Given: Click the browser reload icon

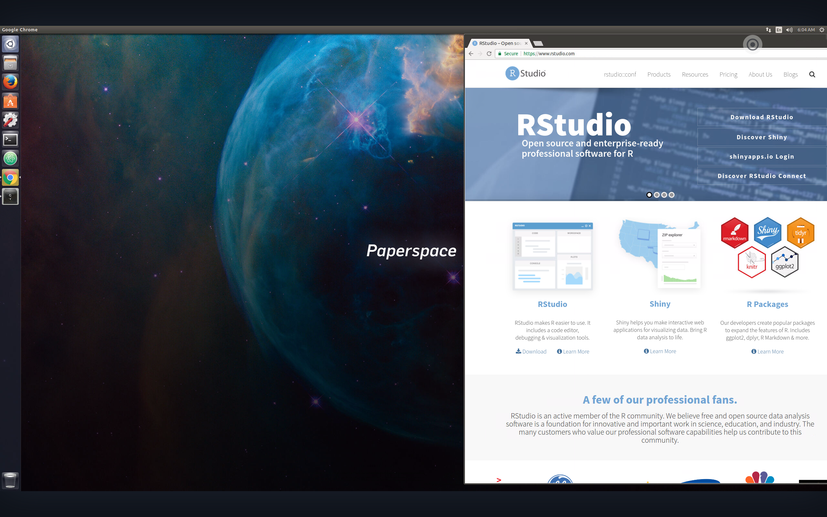Looking at the screenshot, I should click(489, 54).
